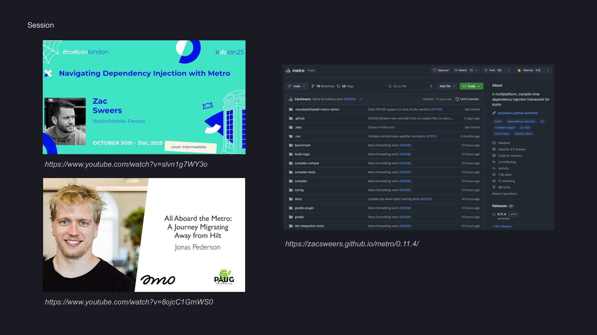
Task: Open the dropdown arrow beside Starred
Action: pyautogui.click(x=548, y=70)
